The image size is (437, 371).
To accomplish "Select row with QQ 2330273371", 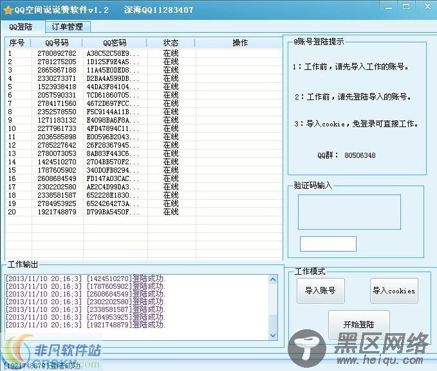I will (144, 78).
